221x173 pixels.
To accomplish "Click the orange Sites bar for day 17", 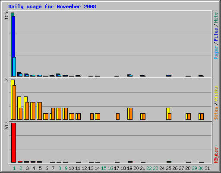I will [118, 116].
